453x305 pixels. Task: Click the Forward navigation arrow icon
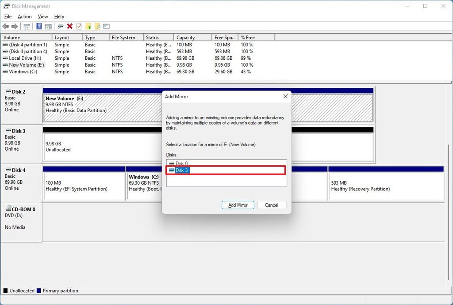[14, 26]
